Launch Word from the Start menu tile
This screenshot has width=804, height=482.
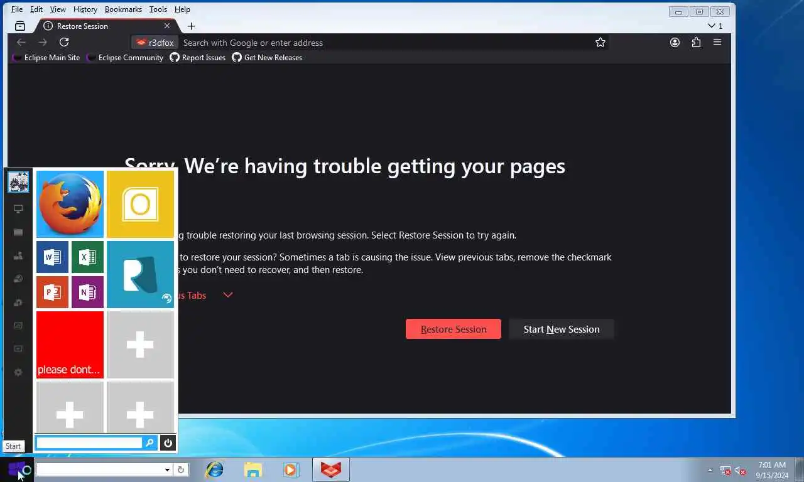point(52,257)
